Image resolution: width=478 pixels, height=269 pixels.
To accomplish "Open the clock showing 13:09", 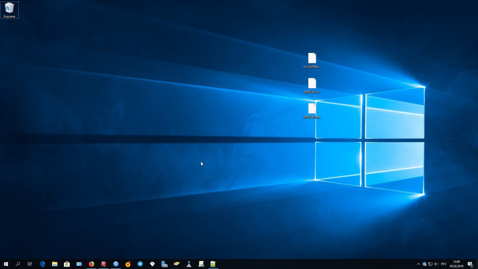I will [456, 264].
